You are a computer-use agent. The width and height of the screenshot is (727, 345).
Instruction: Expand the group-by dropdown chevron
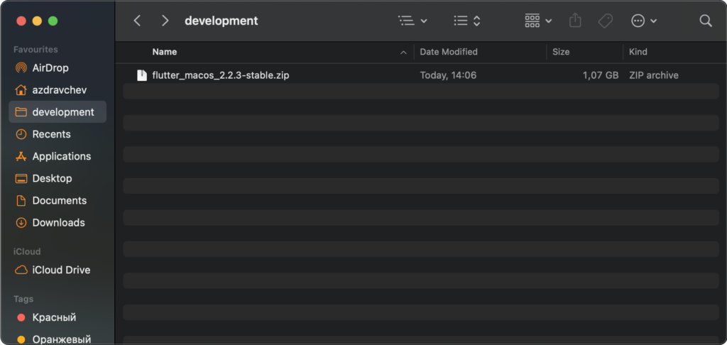click(549, 21)
